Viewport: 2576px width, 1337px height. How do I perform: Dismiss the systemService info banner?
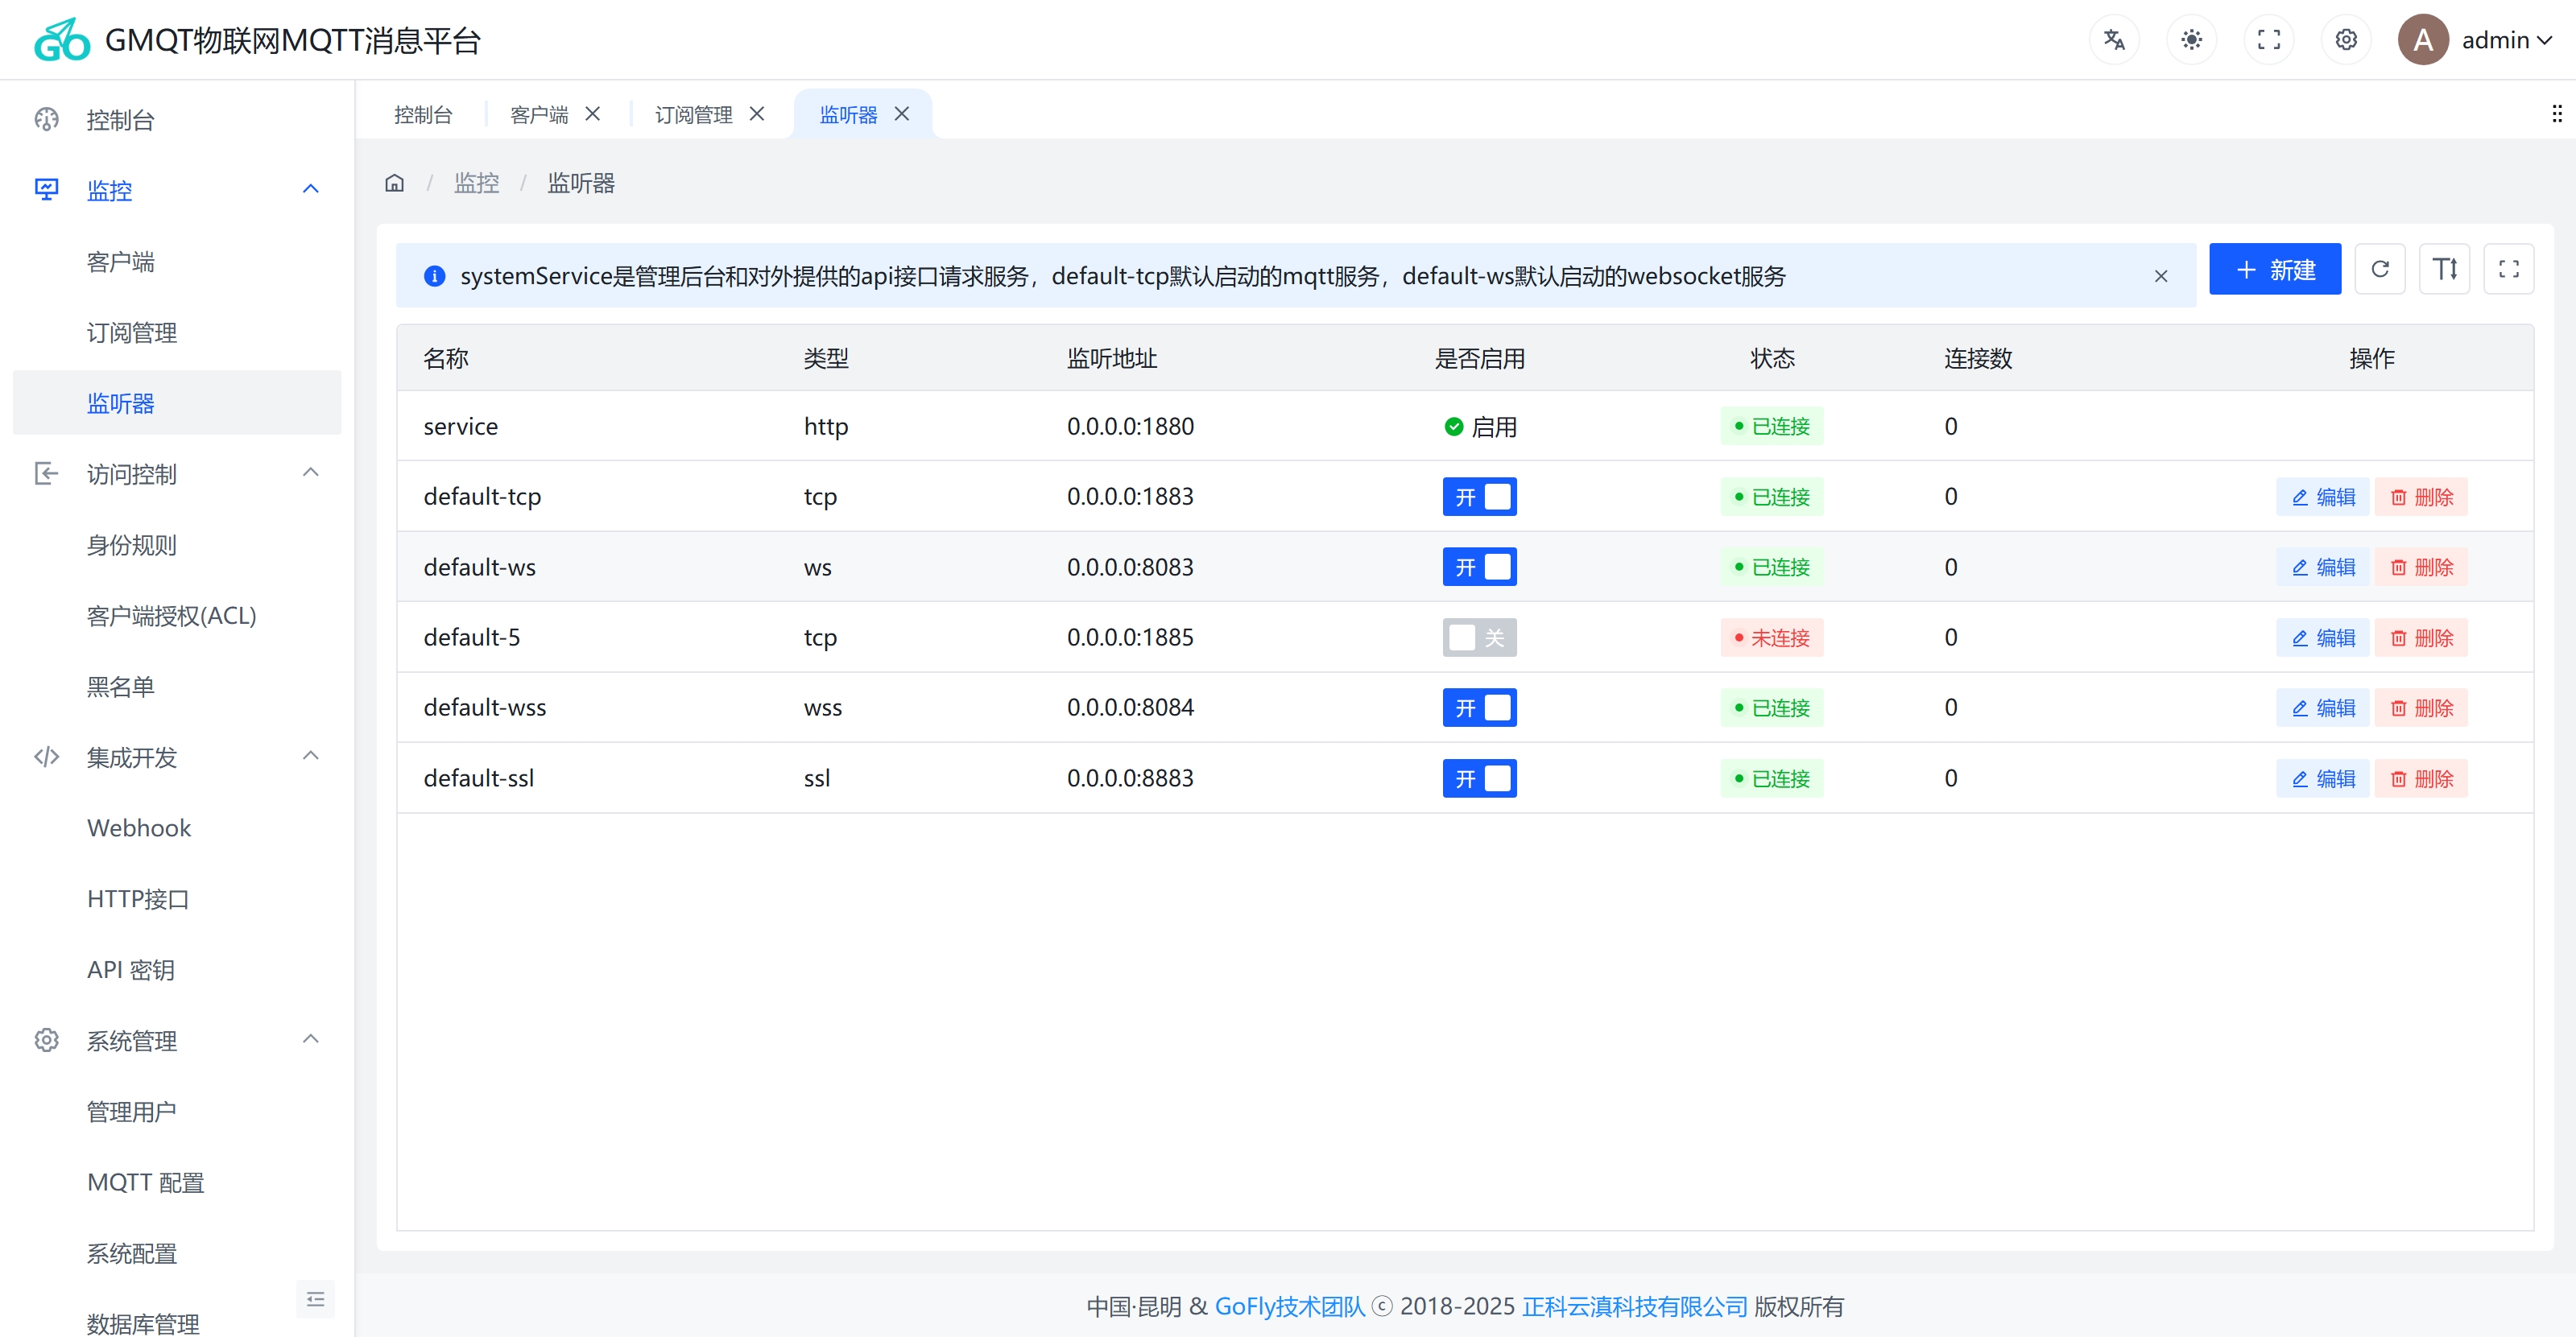click(2161, 276)
